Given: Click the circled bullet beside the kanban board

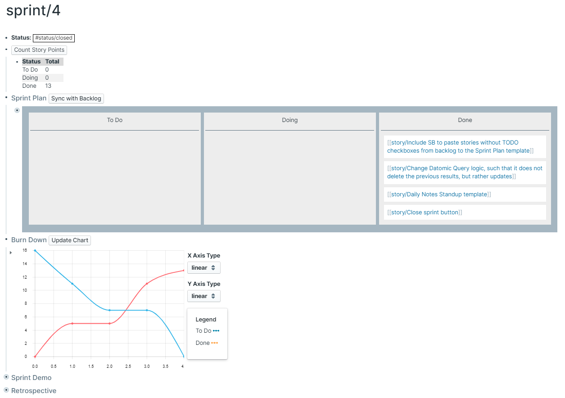Looking at the screenshot, I should pyautogui.click(x=17, y=110).
